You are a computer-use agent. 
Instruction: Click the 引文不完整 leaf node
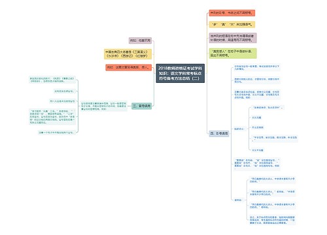(x=258, y=150)
